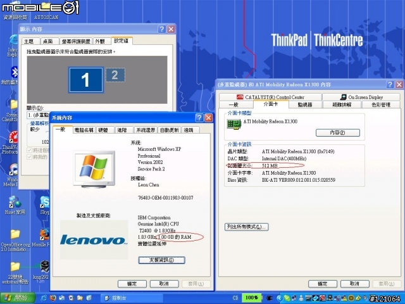Launch Internet Explorer from quick launch bar

point(44,298)
